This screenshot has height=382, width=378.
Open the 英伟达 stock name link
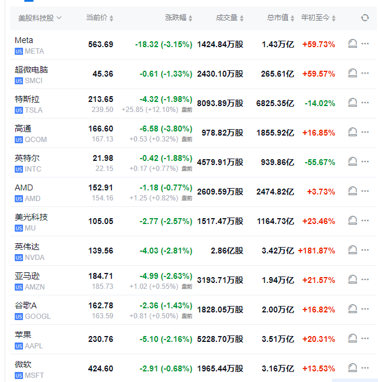coord(27,246)
